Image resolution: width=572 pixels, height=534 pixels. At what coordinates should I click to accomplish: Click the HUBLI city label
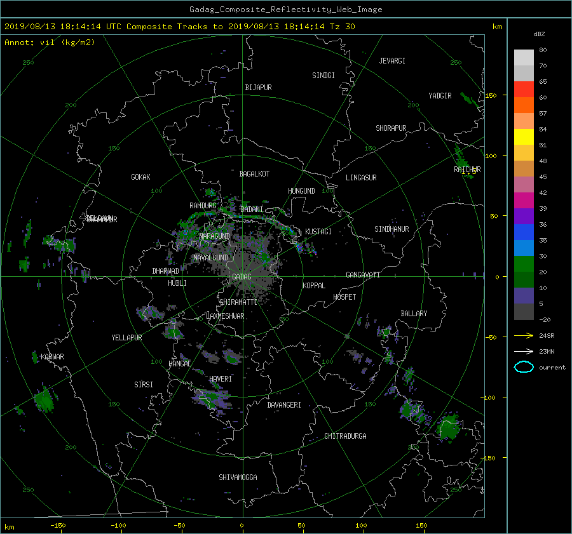click(x=177, y=283)
